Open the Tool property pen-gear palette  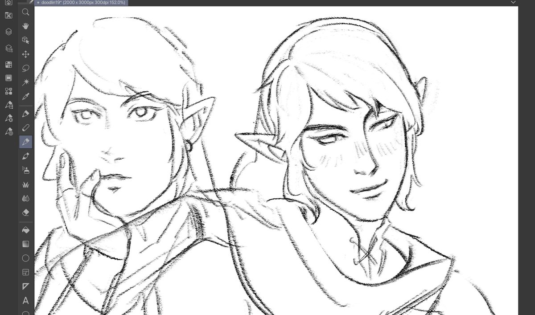(8, 119)
